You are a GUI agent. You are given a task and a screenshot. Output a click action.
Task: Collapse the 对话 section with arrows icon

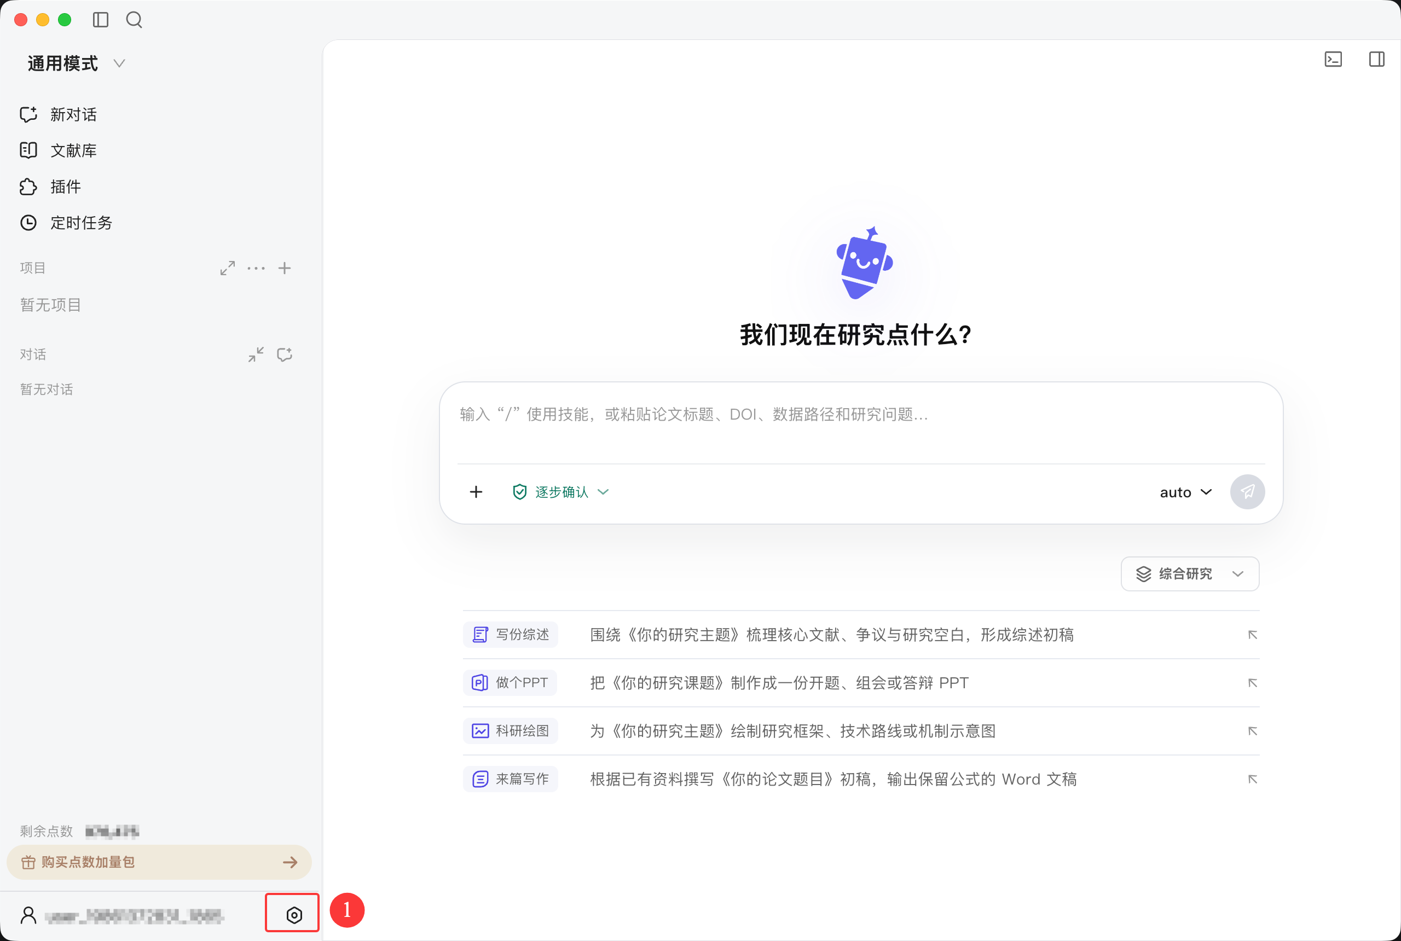click(256, 355)
